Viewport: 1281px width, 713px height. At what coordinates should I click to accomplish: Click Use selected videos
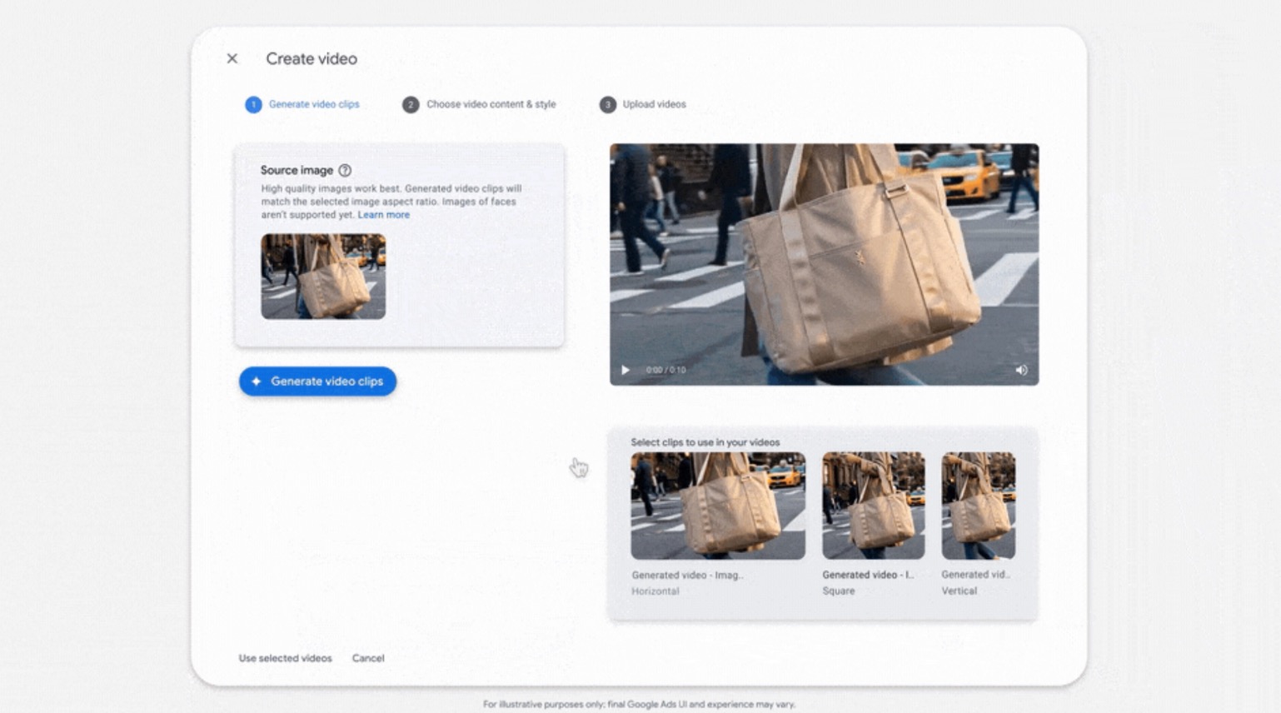285,658
